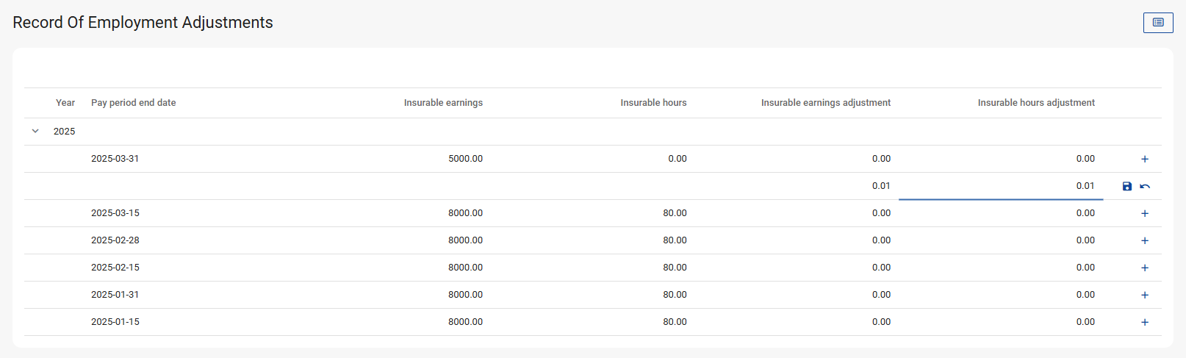Sort by Pay period end date column

tap(133, 103)
